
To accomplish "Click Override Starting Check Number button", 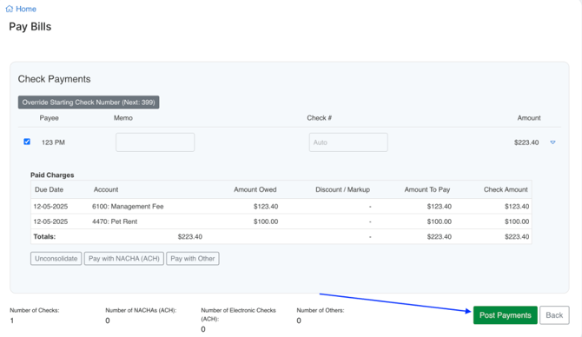I will (89, 102).
